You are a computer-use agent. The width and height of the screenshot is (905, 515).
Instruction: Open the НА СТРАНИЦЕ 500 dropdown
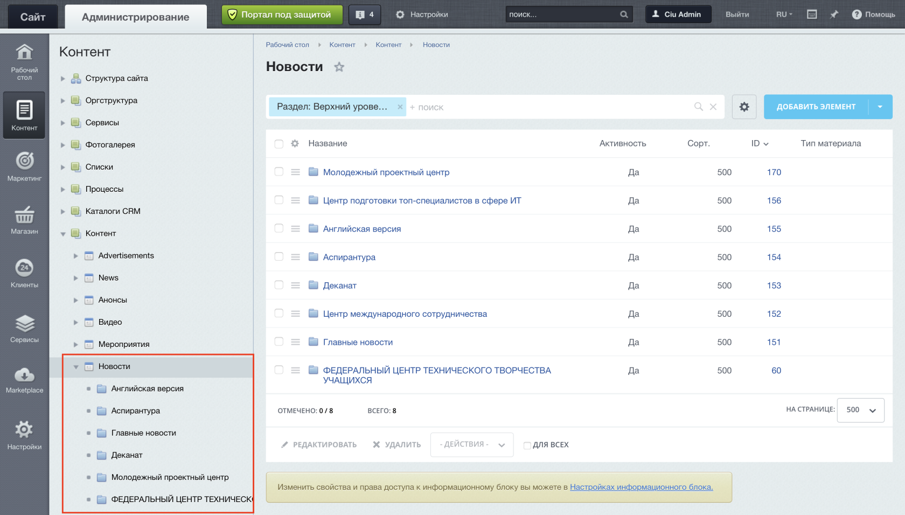click(x=860, y=410)
